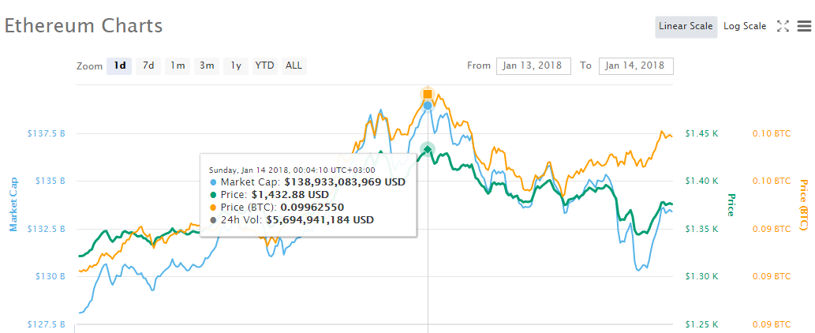Screen dimensions: 815x333
Task: Click tooltip Market Cap value $138,933,083,969 USD
Action: (345, 182)
